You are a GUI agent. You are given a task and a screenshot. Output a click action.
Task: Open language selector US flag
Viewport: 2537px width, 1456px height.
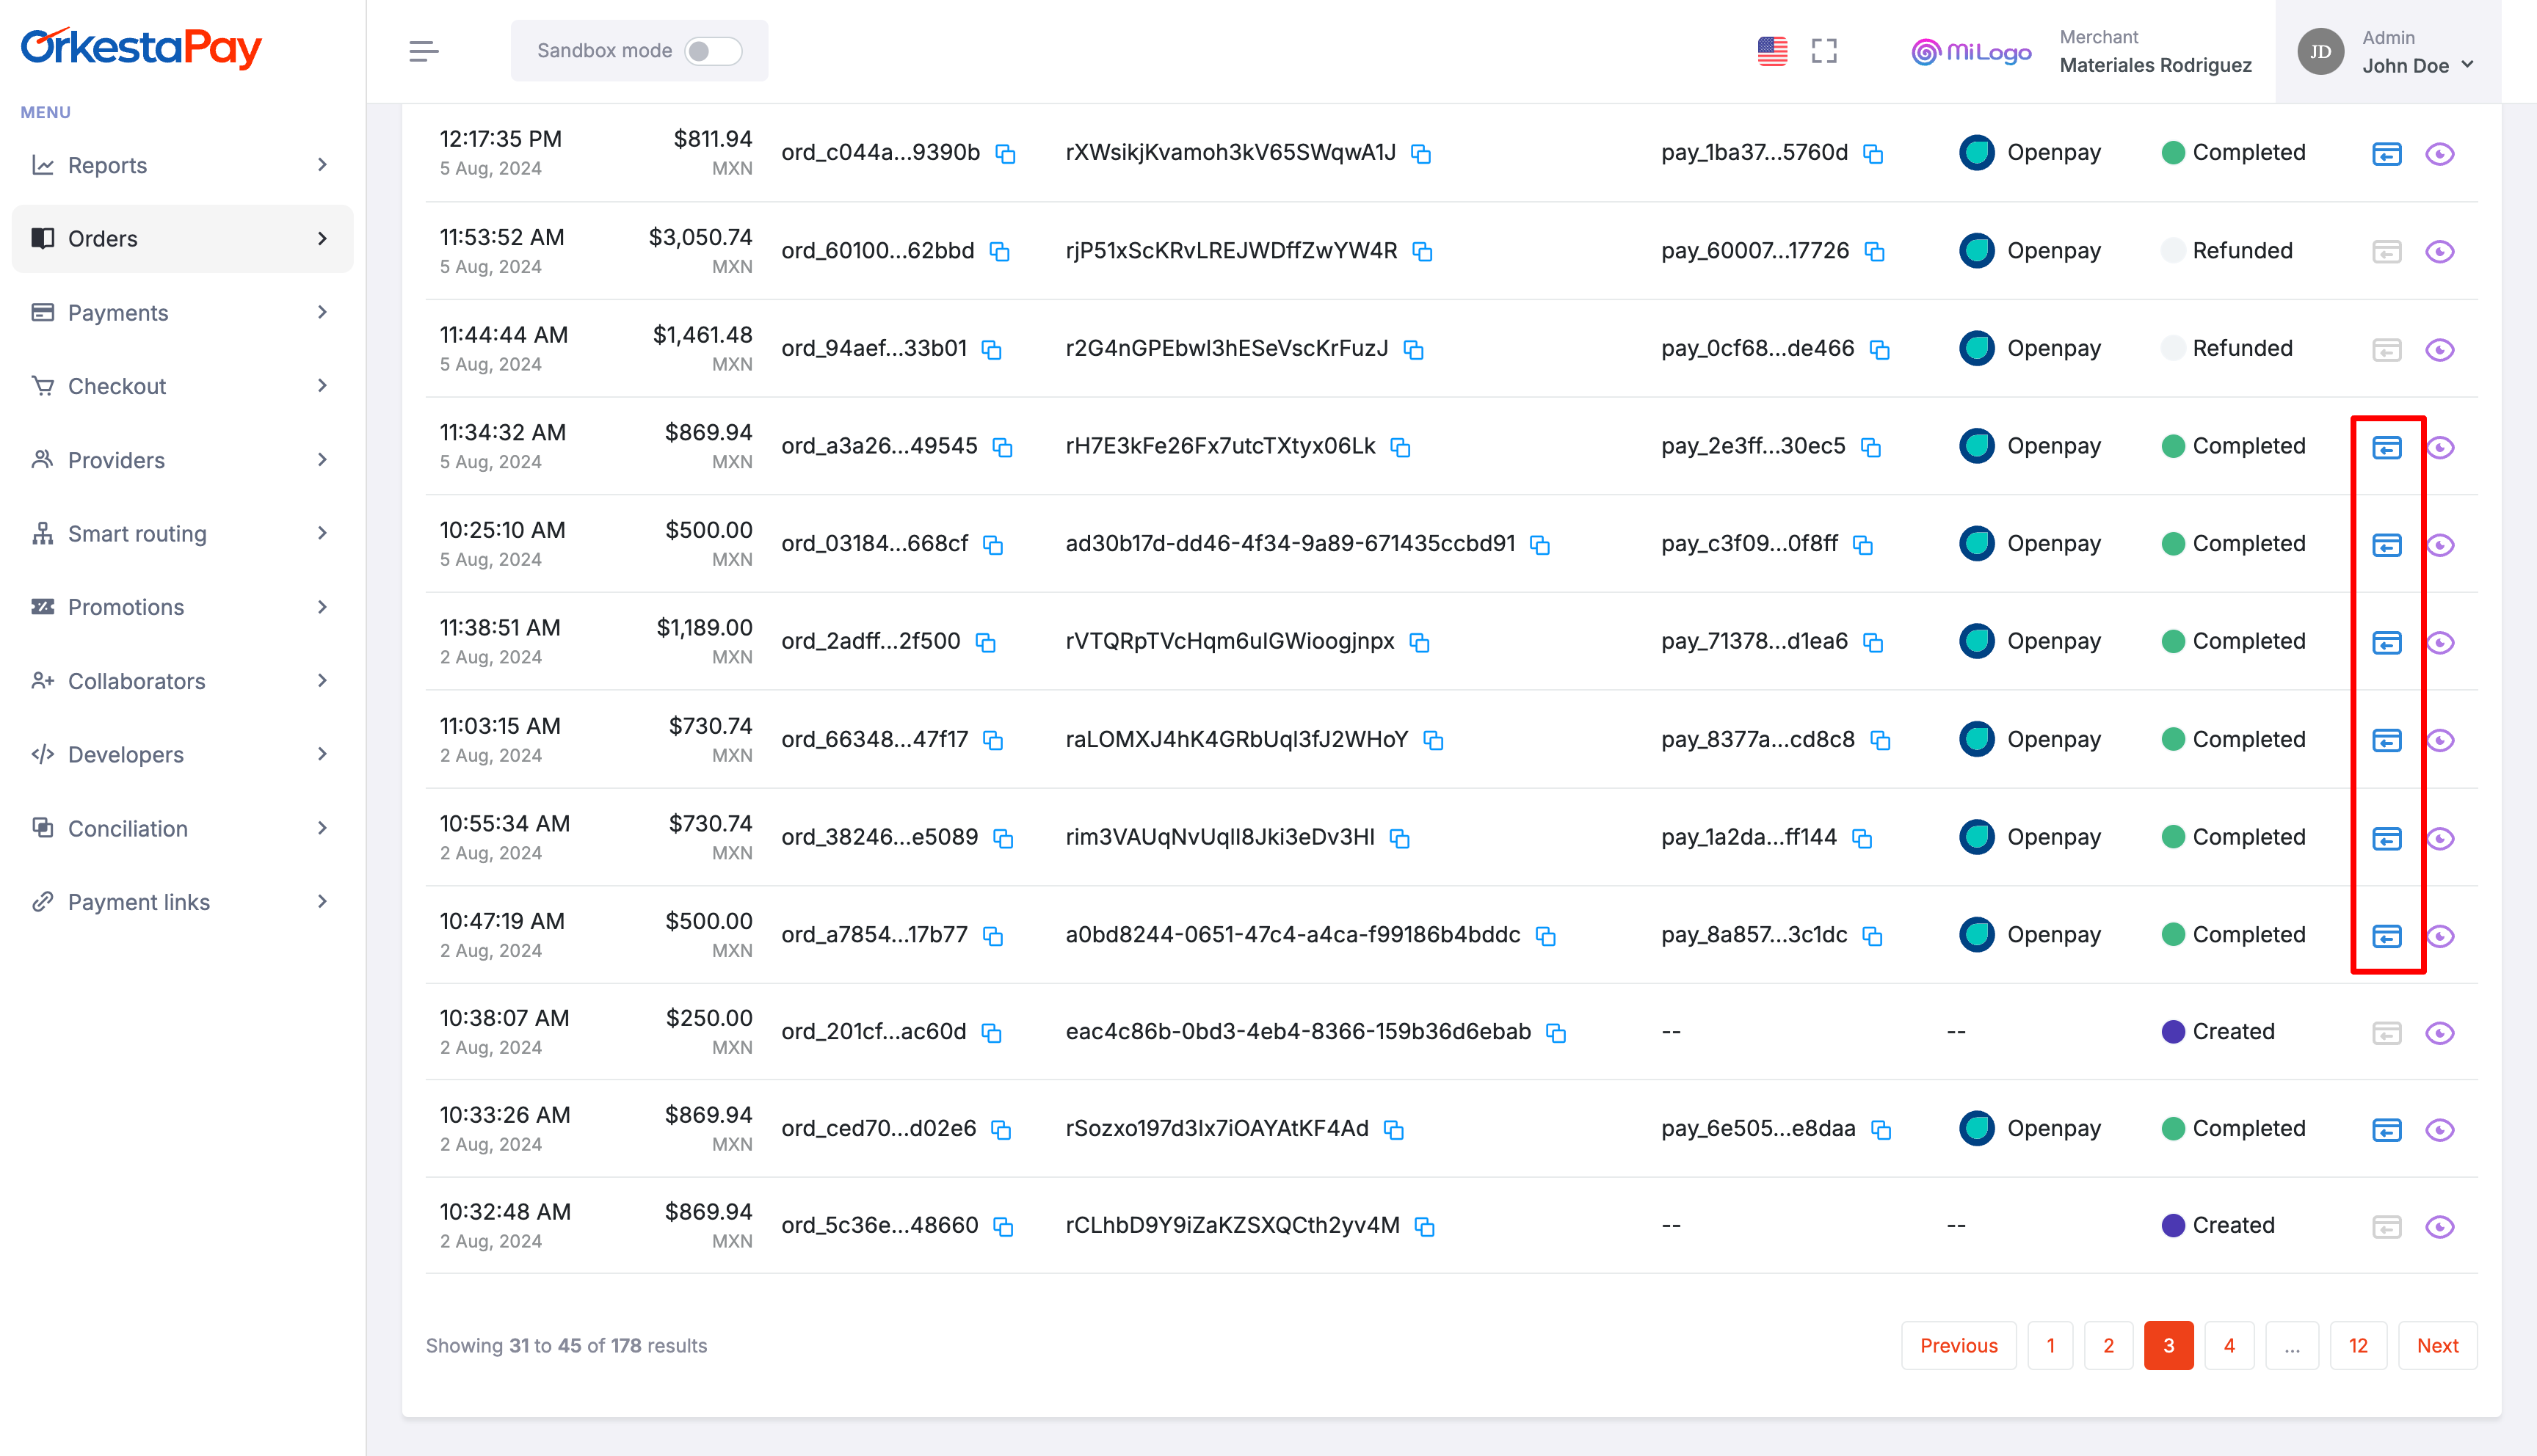point(1772,51)
